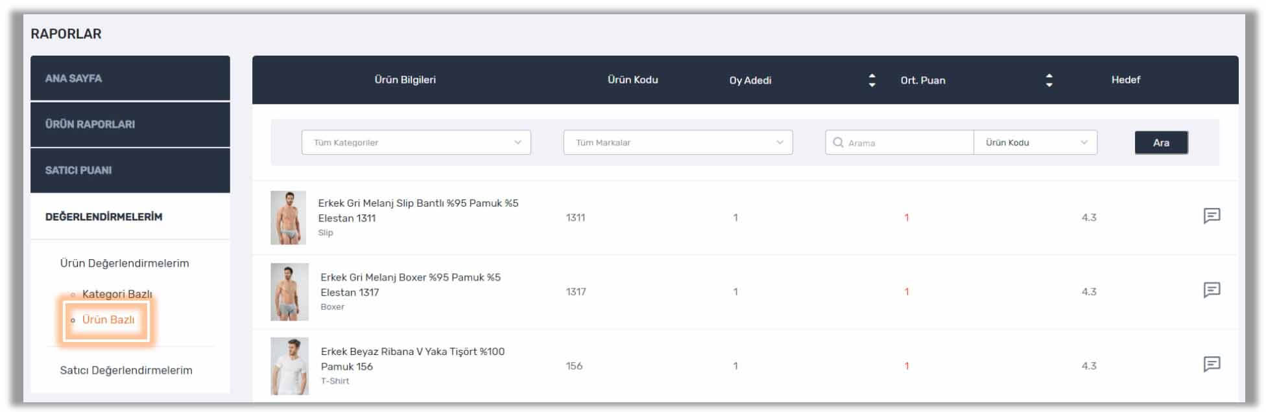1266x412 pixels.
Task: Open Tüm Kategoriler dropdown
Action: pos(416,143)
